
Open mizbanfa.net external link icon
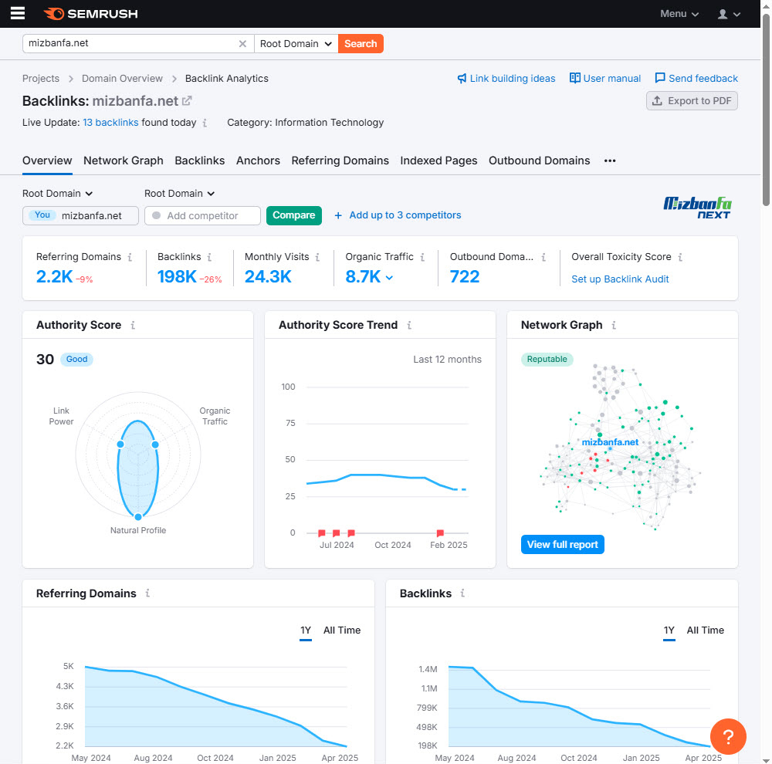point(187,101)
